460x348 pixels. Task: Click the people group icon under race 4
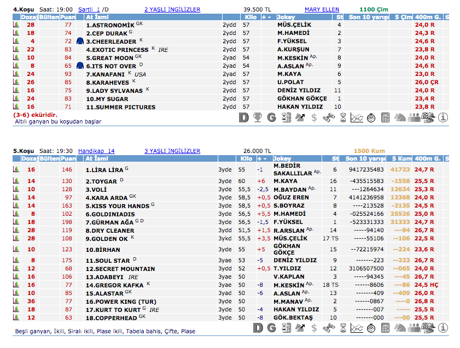point(414,117)
